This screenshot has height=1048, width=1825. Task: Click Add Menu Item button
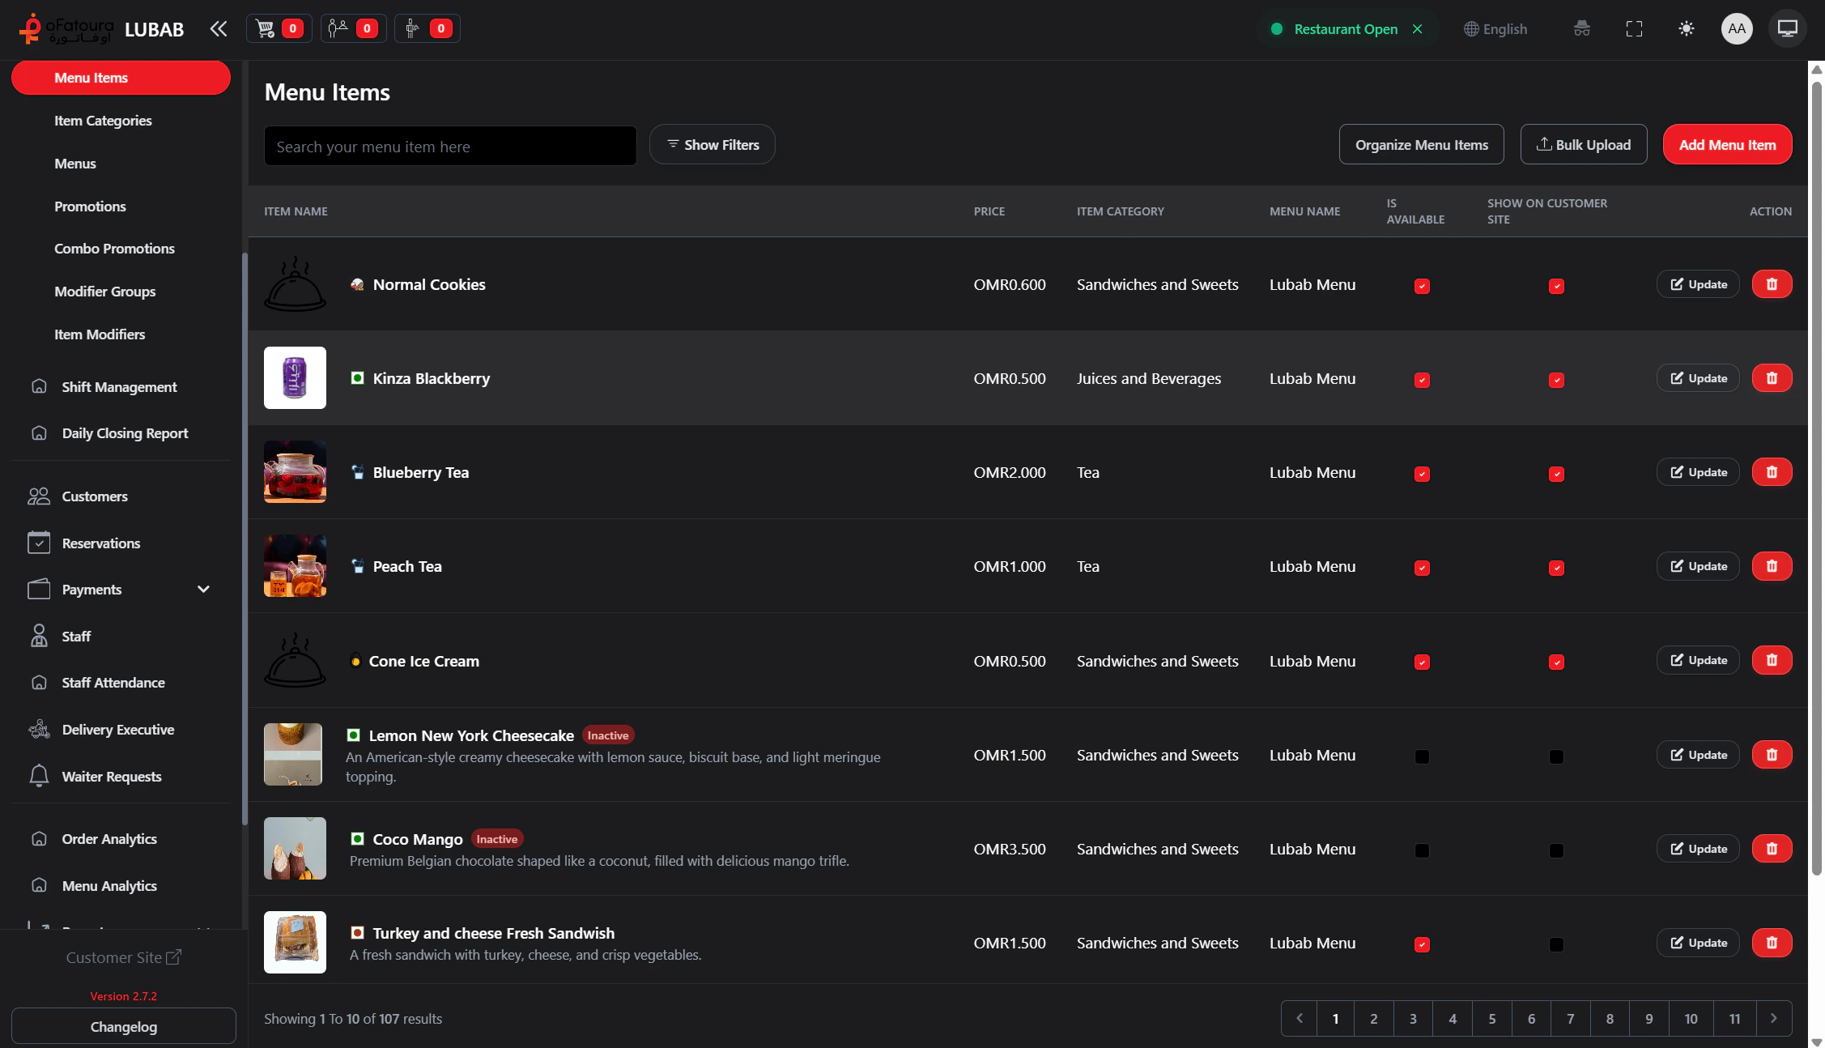1727,145
